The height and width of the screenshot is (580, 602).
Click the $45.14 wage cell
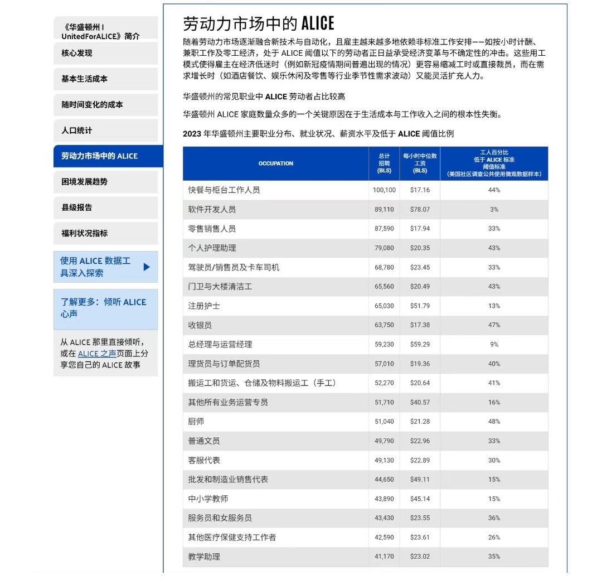point(420,499)
